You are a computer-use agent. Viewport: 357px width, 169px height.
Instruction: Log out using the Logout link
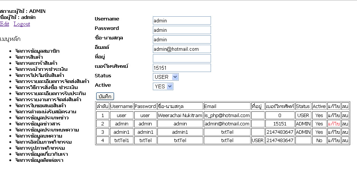pos(22,24)
